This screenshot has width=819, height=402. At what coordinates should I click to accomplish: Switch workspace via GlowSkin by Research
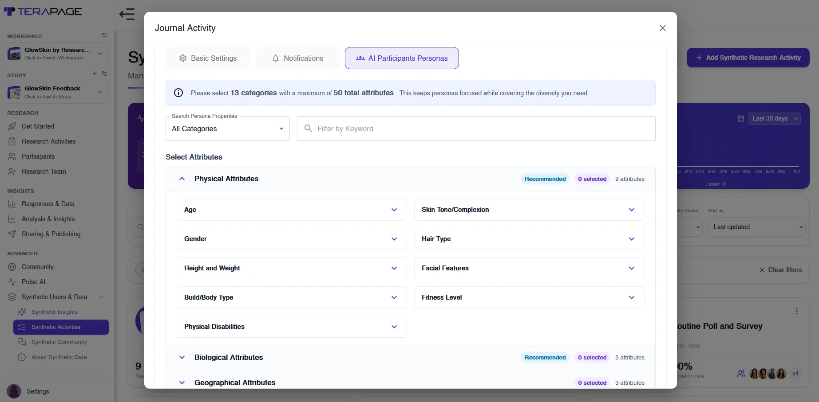[x=56, y=54]
